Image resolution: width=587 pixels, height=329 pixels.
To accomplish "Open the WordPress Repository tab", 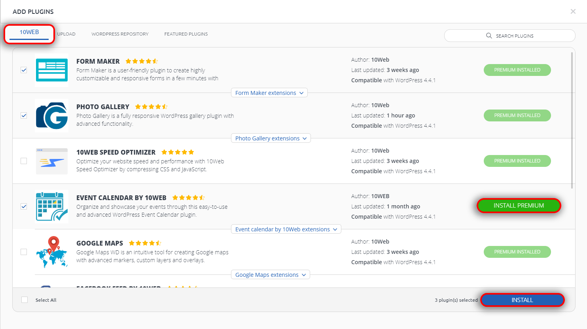I will pyautogui.click(x=120, y=34).
